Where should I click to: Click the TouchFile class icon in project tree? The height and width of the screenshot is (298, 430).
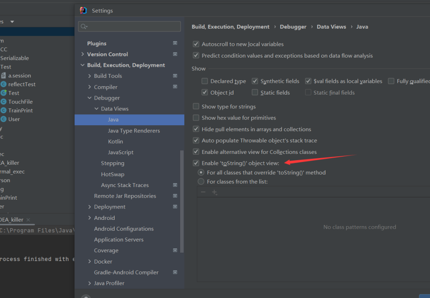click(x=4, y=102)
